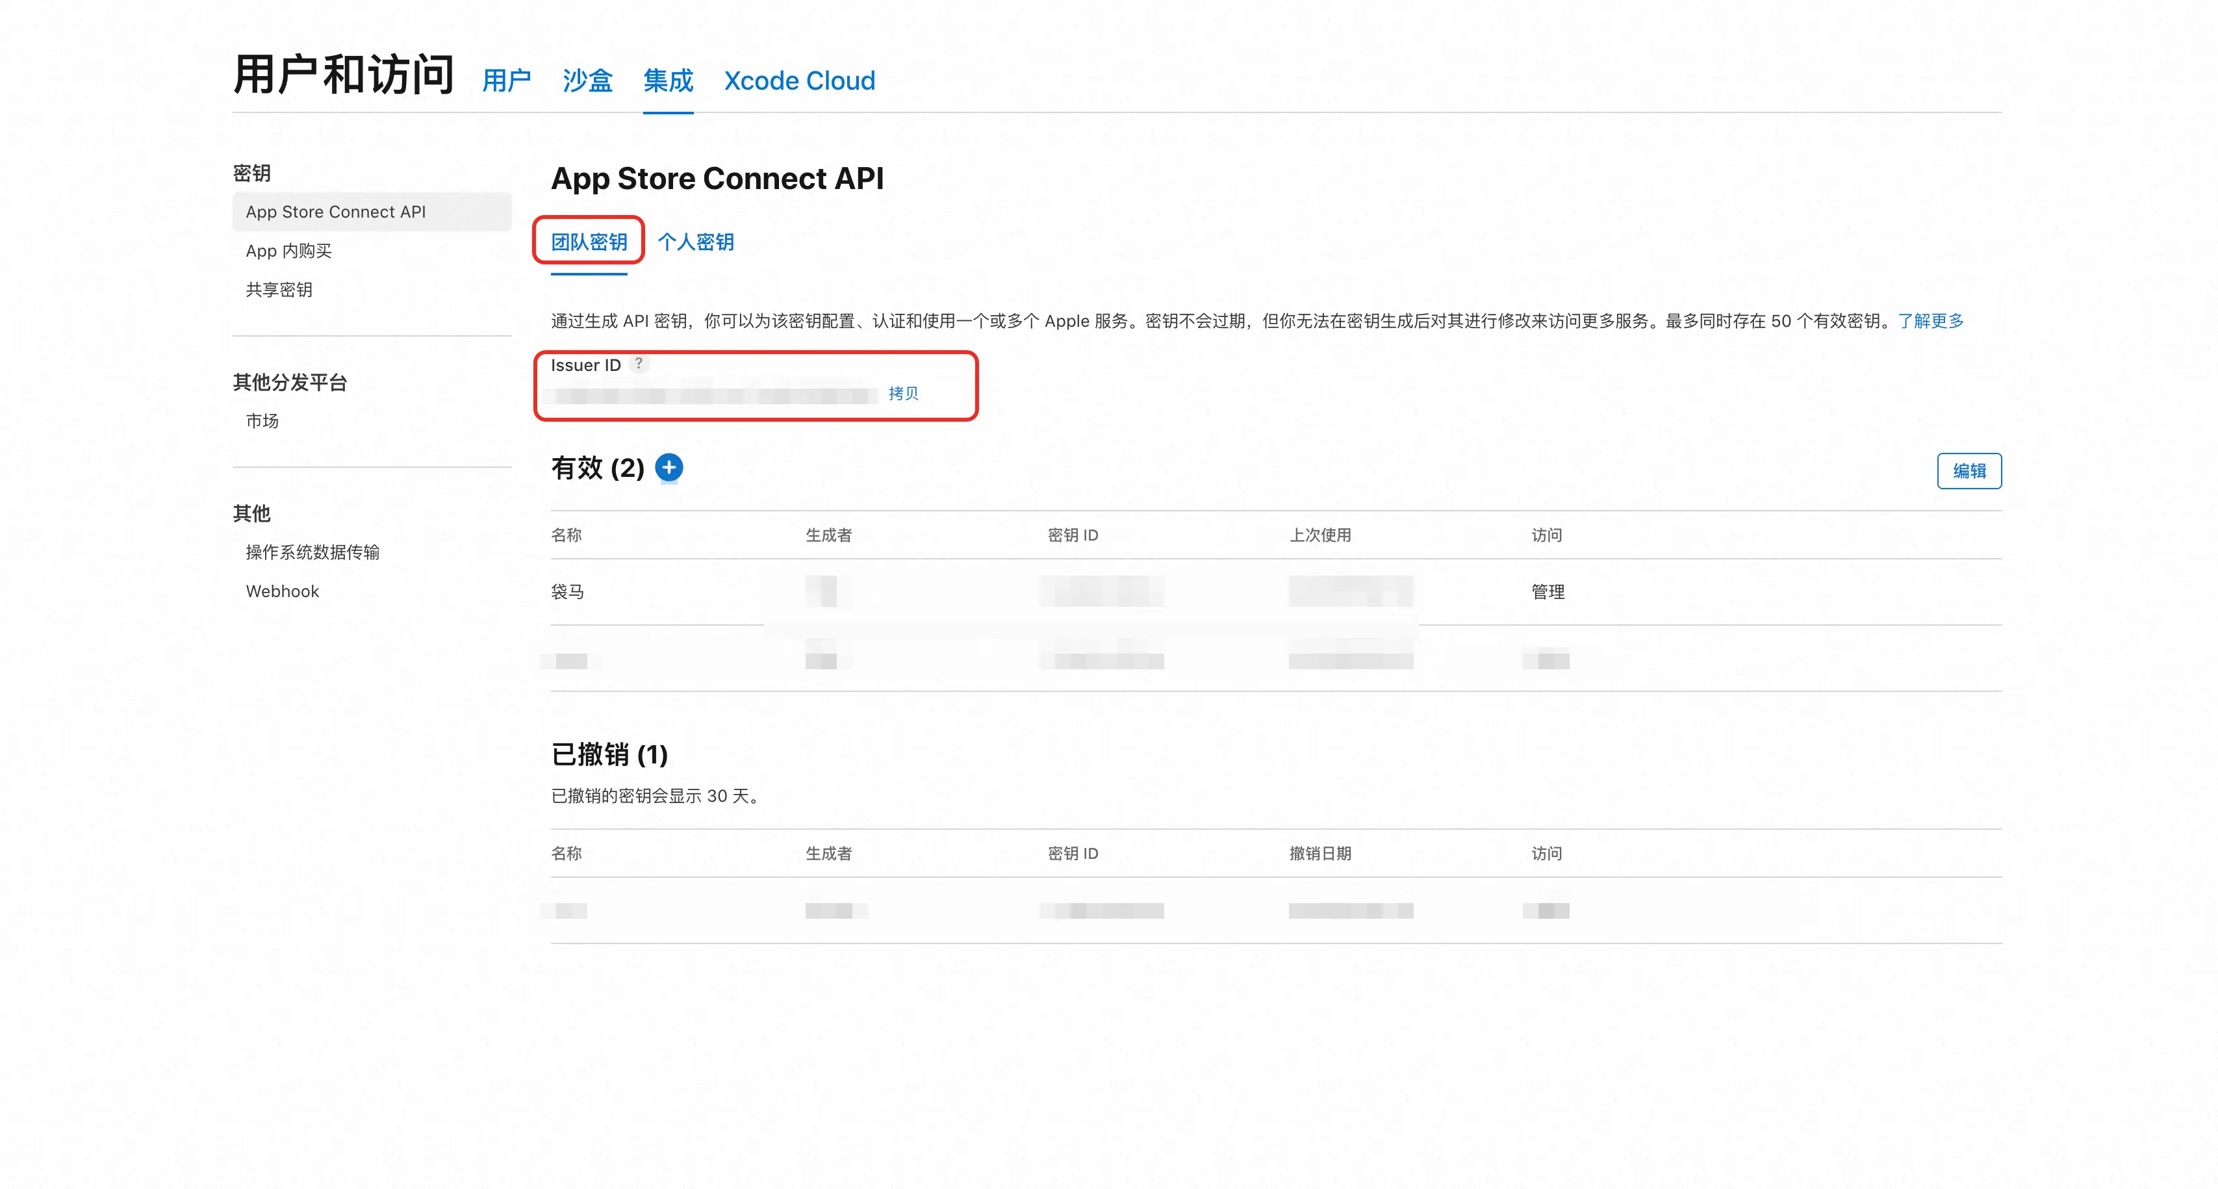The height and width of the screenshot is (1189, 2218).
Task: Click the 管理 access cell for 袋马
Action: coord(1548,593)
